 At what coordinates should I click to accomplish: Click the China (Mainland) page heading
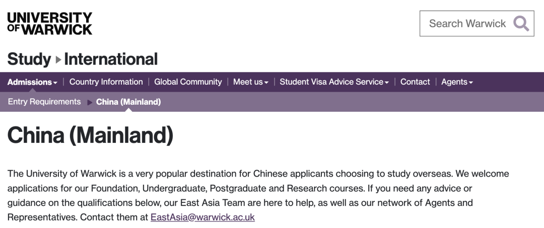click(90, 135)
